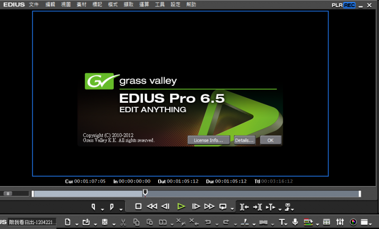379x229 pixels.
Task: Create a new sequence via the page icon
Action: point(68,222)
